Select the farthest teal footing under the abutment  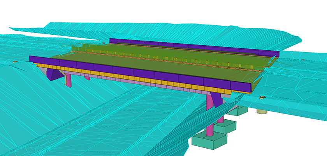click(x=238, y=111)
